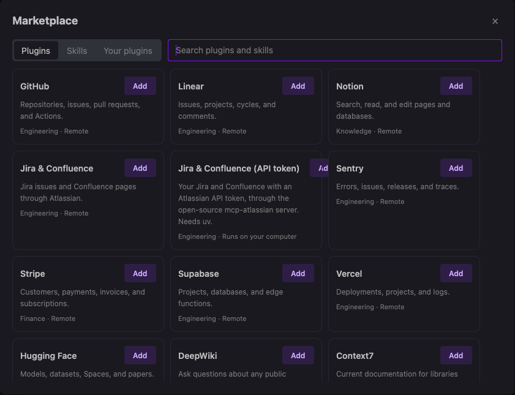Add the Supabase plugin
This screenshot has height=395, width=515.
click(298, 274)
